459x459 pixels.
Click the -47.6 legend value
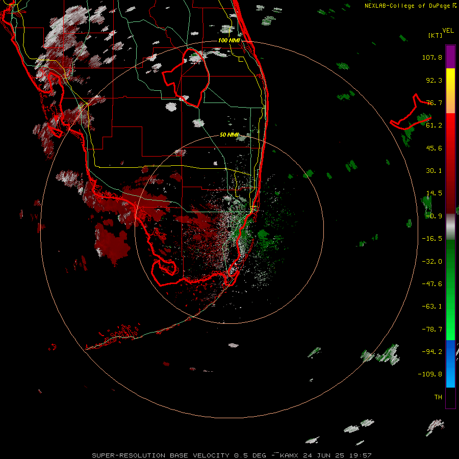pos(432,284)
